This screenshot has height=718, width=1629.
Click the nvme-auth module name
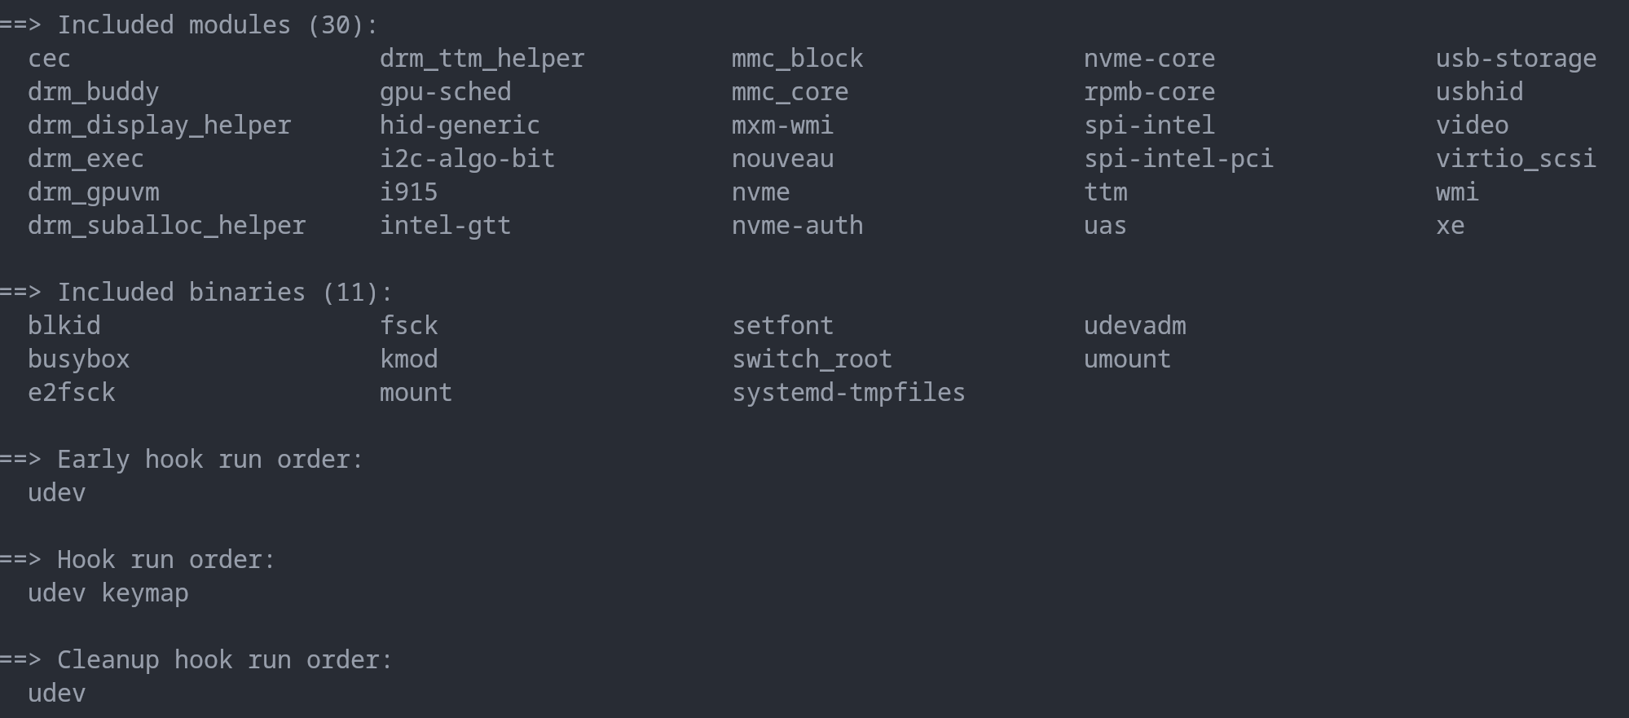797,226
